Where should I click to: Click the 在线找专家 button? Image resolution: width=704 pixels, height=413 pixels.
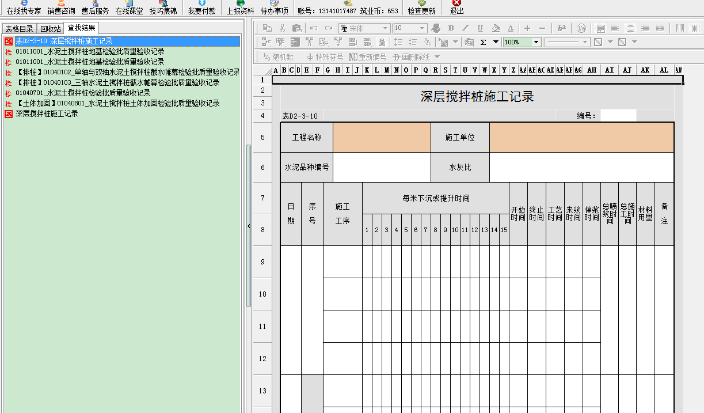point(24,7)
